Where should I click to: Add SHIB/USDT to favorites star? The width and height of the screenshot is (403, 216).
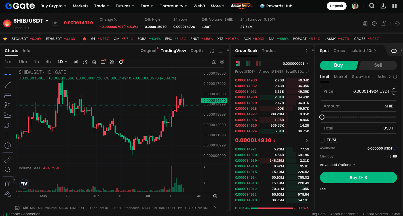(x=55, y=23)
